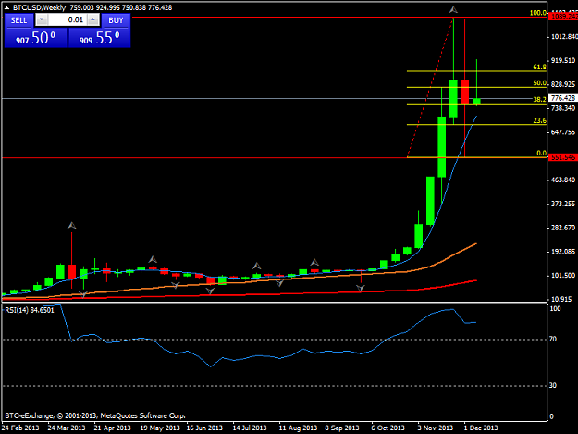Click down fractal arrow below the mid-September 2013 candle
Screen dimensions: 578x434
tap(361, 288)
